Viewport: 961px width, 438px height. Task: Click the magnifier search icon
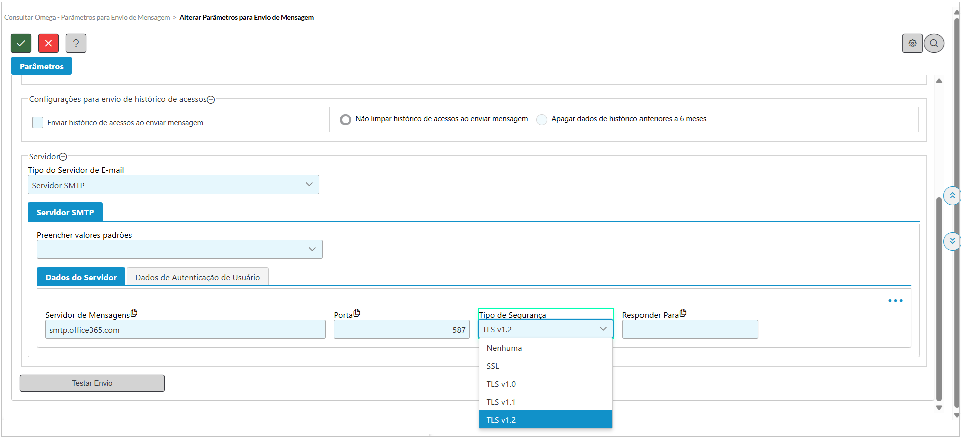click(934, 43)
